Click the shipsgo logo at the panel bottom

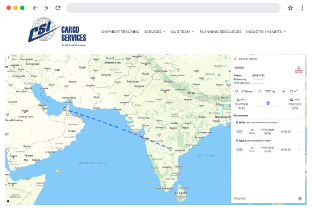[x=240, y=198]
